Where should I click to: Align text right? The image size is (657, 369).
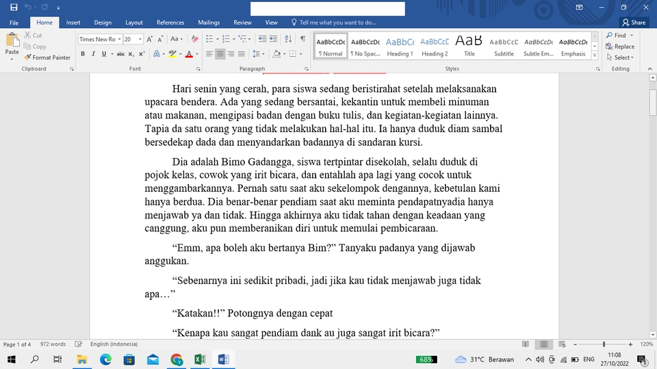pos(231,53)
